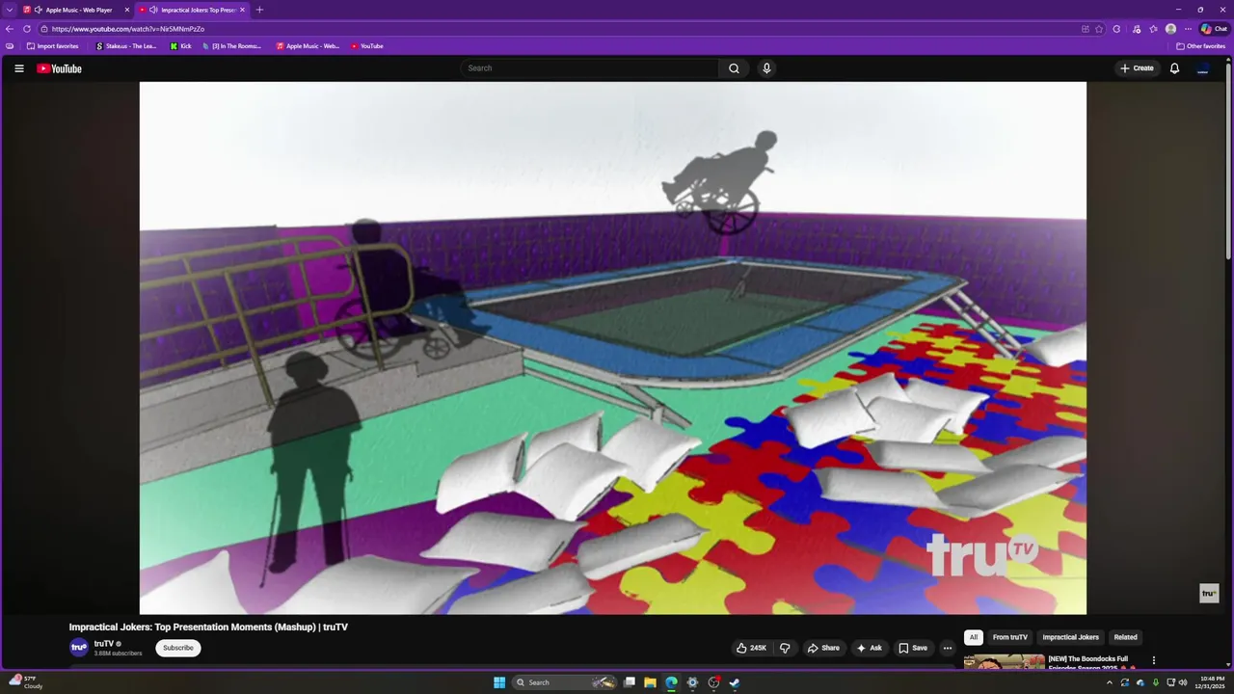This screenshot has height=694, width=1234.
Task: Select the From truTV filter chip
Action: click(x=1010, y=637)
